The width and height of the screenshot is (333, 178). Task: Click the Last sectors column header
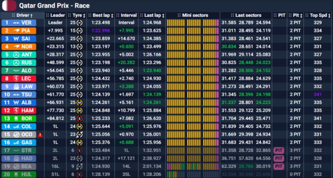246,16
